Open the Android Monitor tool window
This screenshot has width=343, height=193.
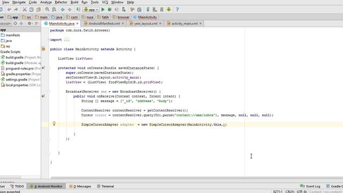tap(46, 186)
